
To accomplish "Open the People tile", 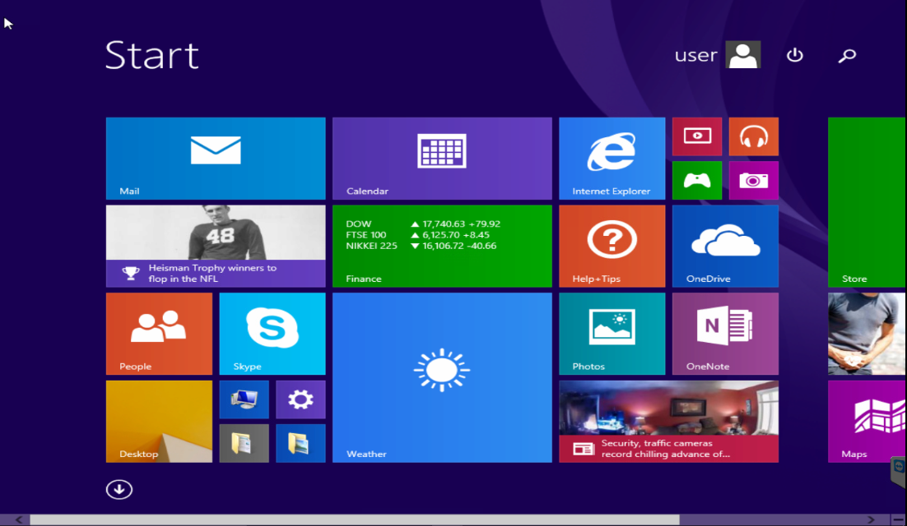I will [159, 334].
